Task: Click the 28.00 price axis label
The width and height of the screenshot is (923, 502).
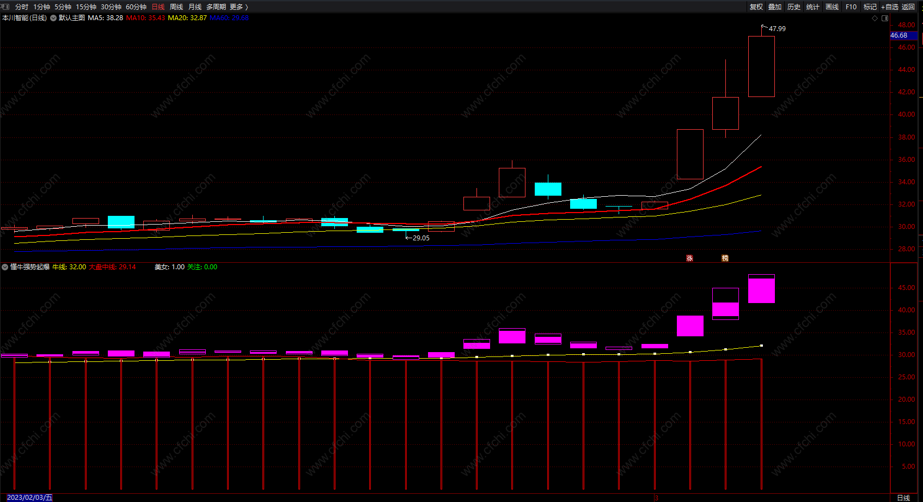Action: pyautogui.click(x=906, y=249)
